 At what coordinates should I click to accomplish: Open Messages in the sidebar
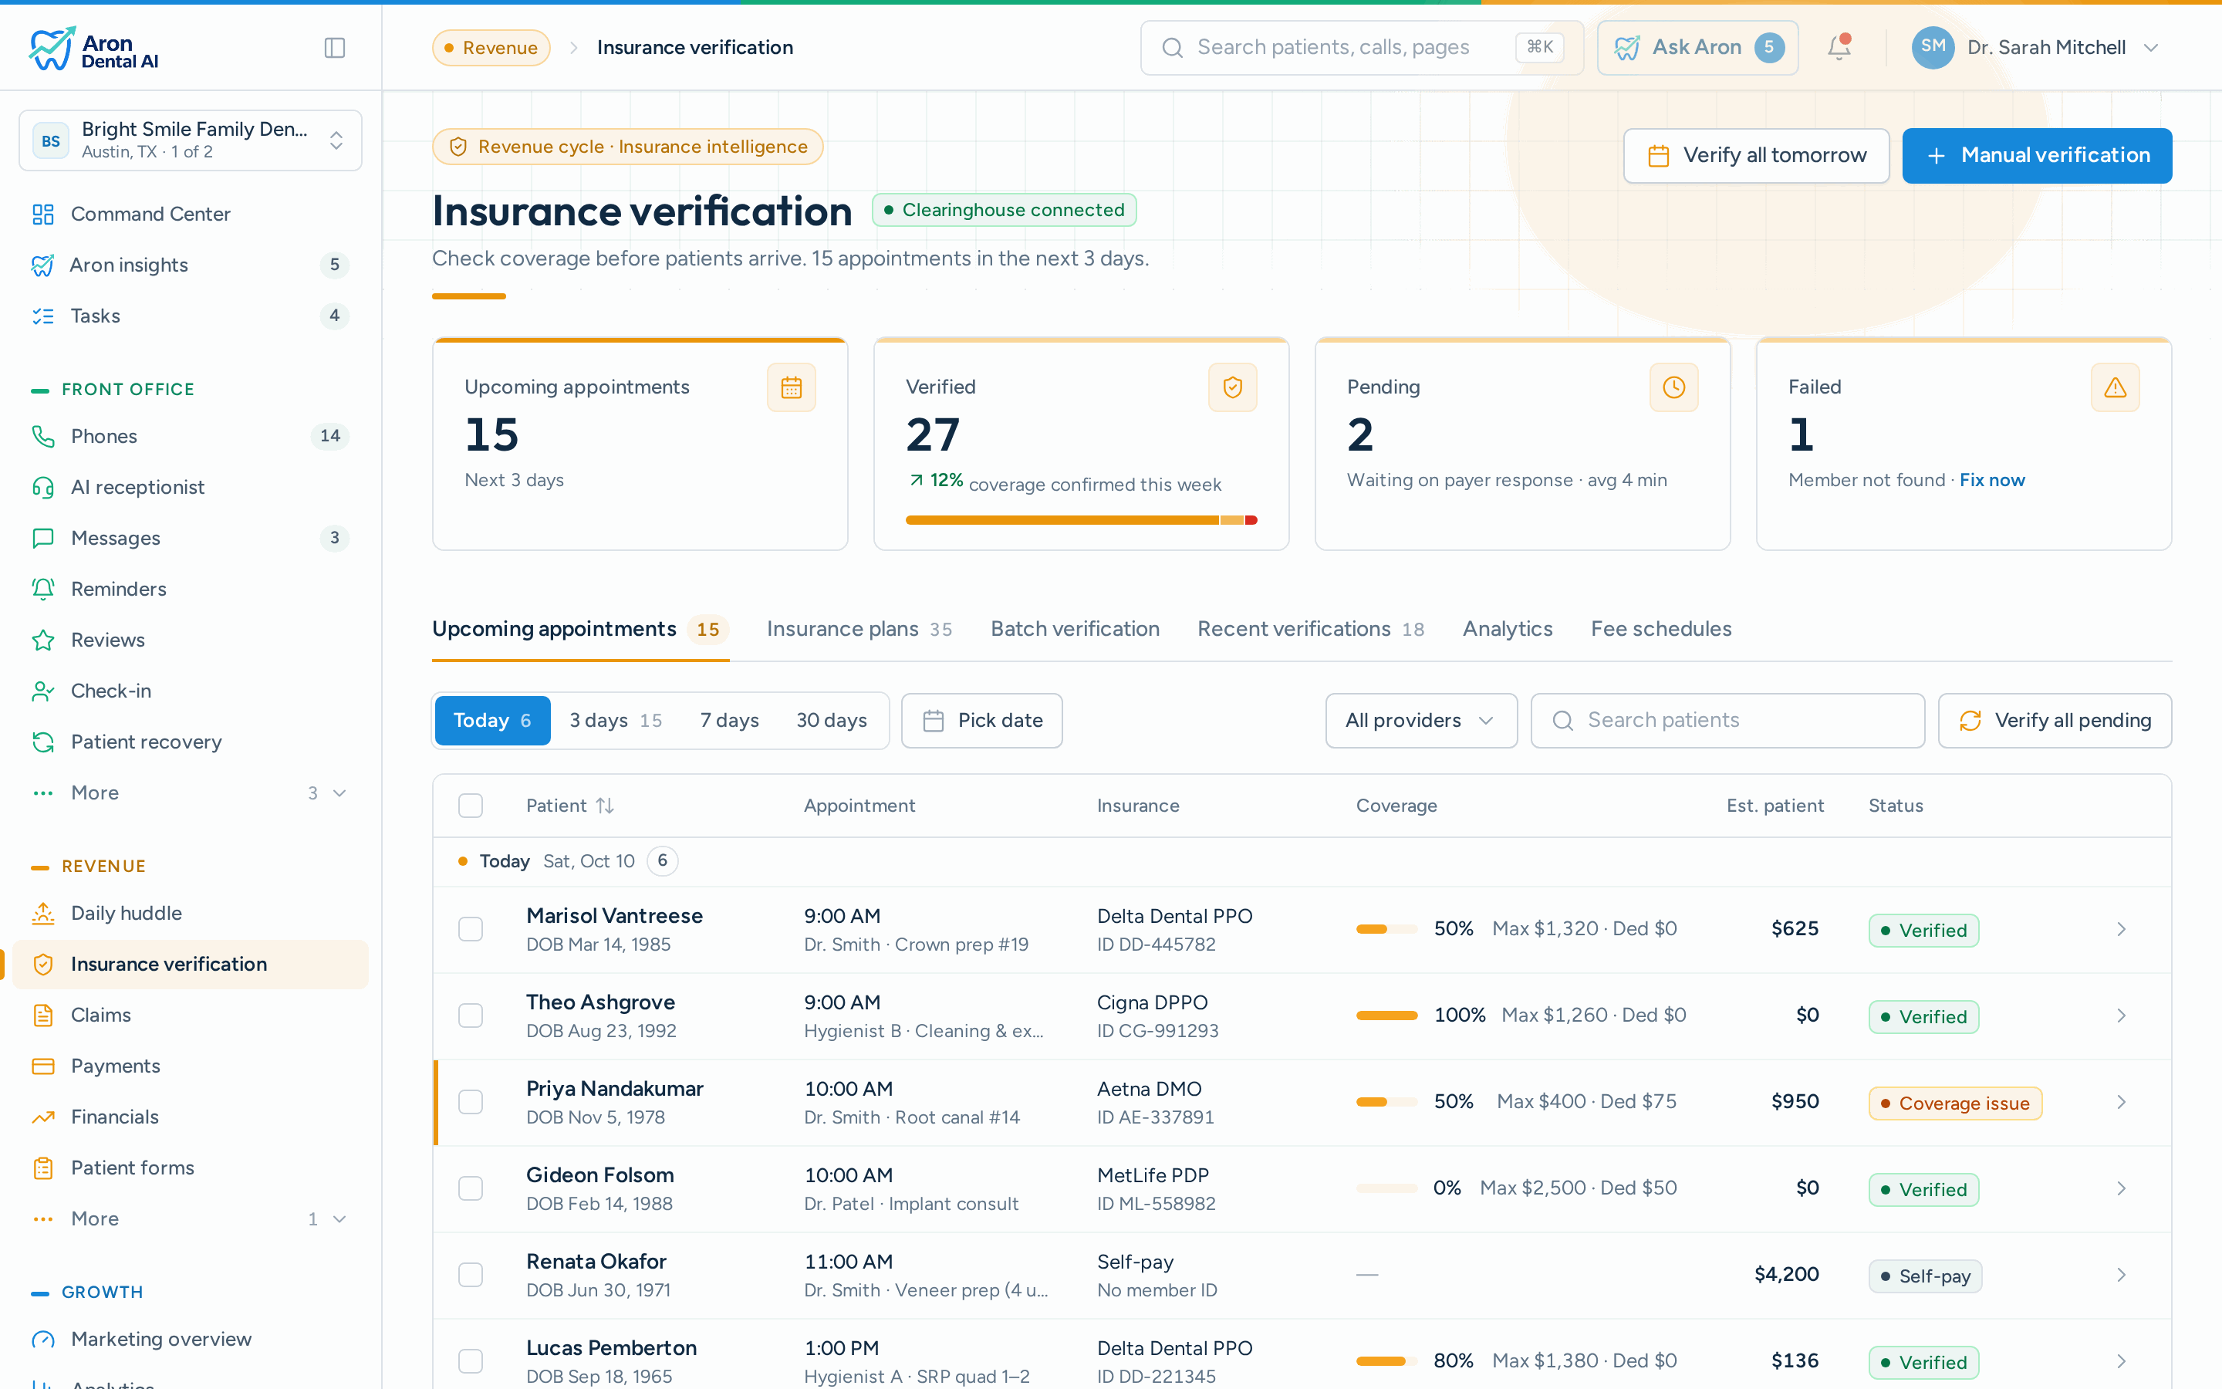(x=191, y=539)
